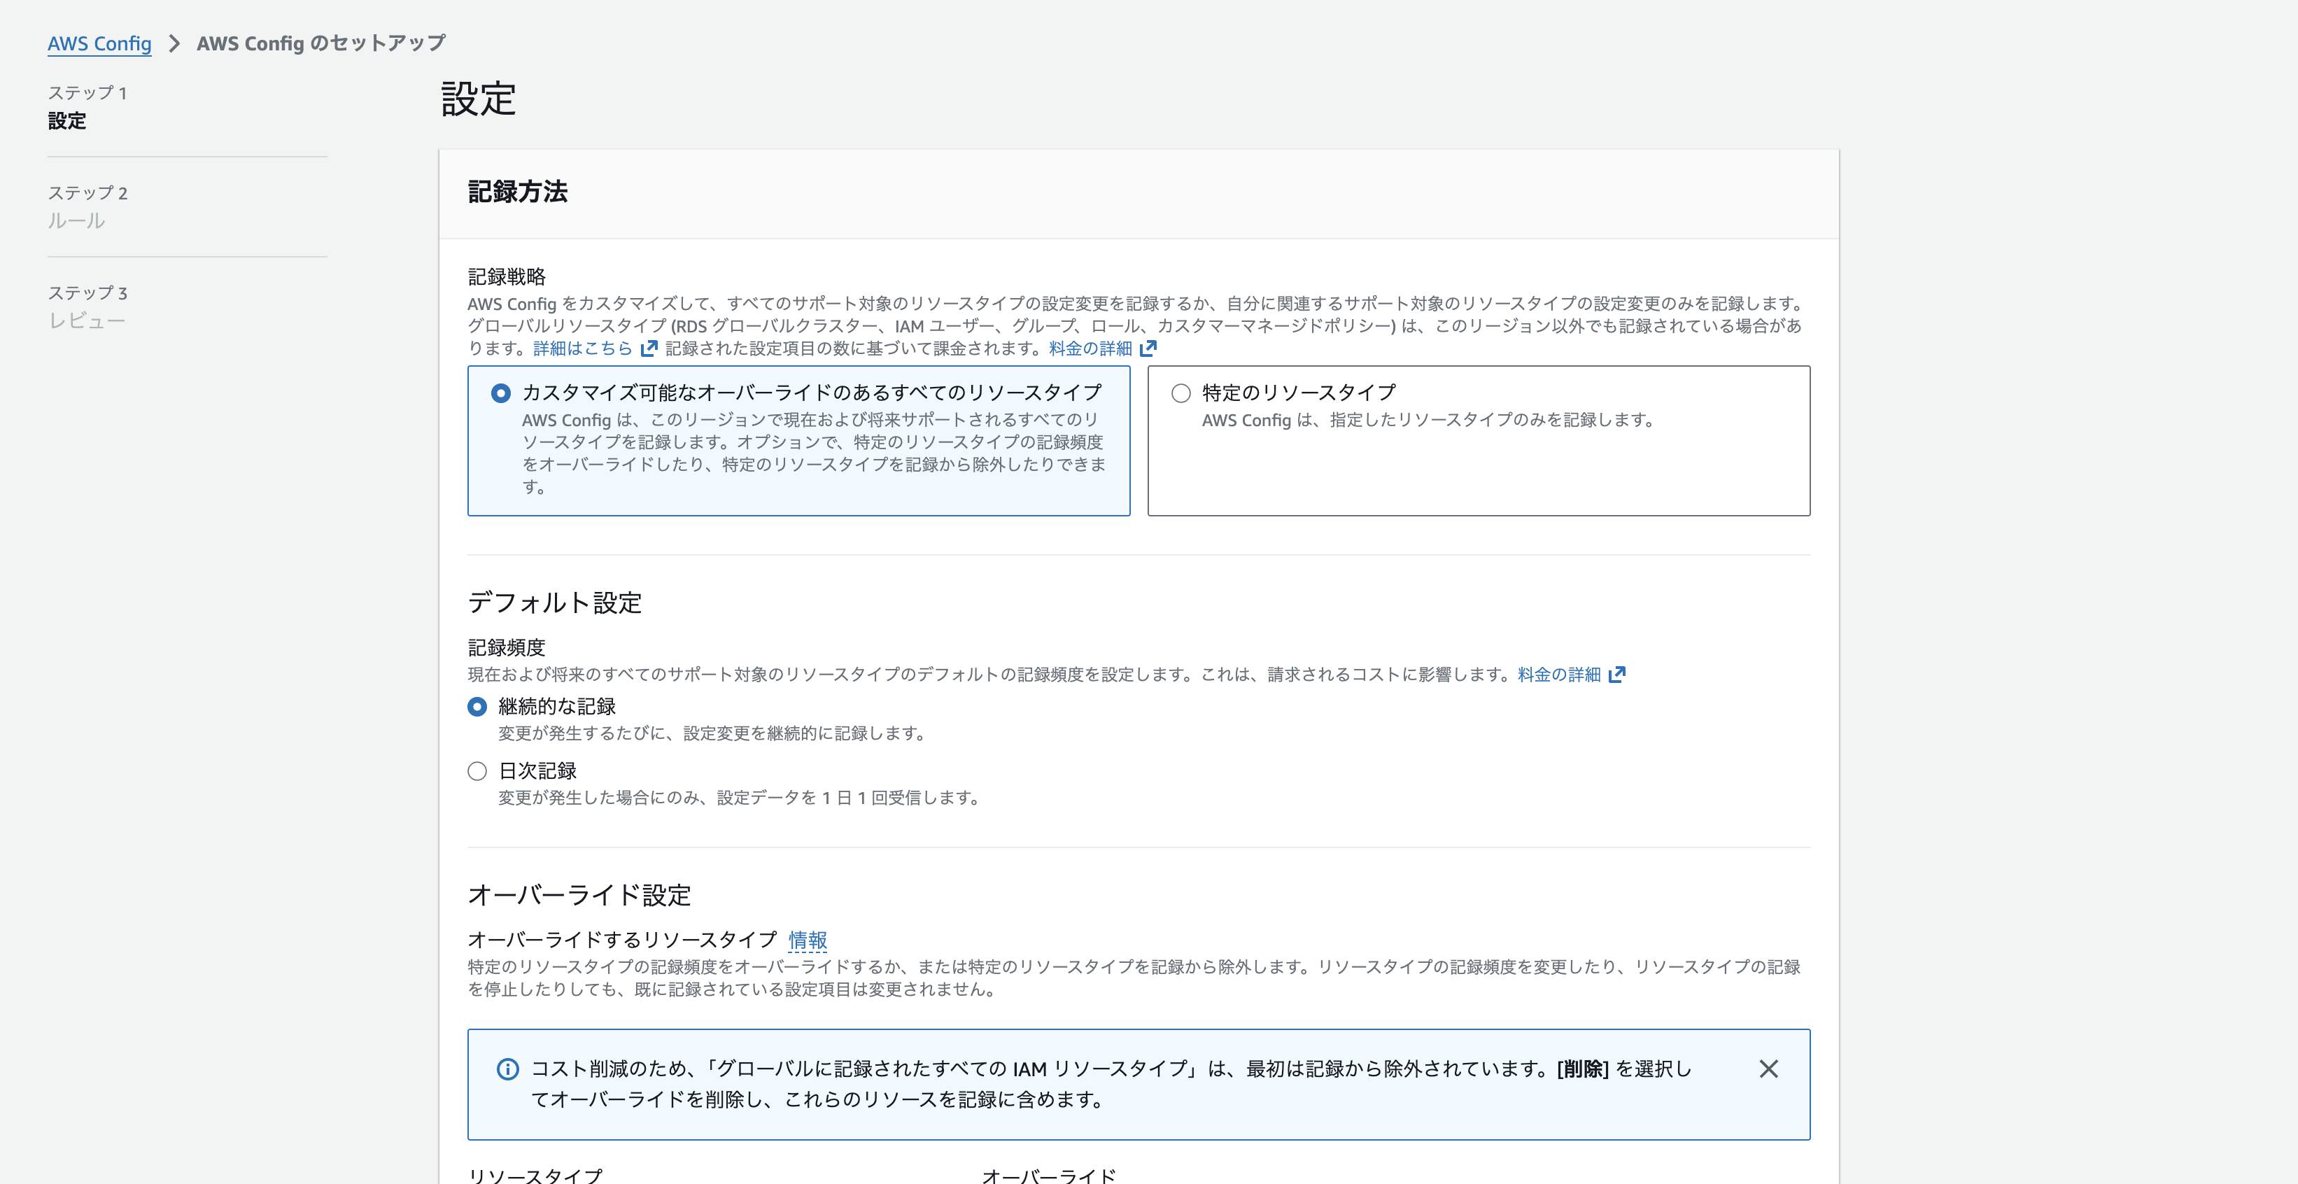The width and height of the screenshot is (2298, 1184).
Task: Select 特定のリソースタイプ radio option
Action: click(x=1181, y=393)
